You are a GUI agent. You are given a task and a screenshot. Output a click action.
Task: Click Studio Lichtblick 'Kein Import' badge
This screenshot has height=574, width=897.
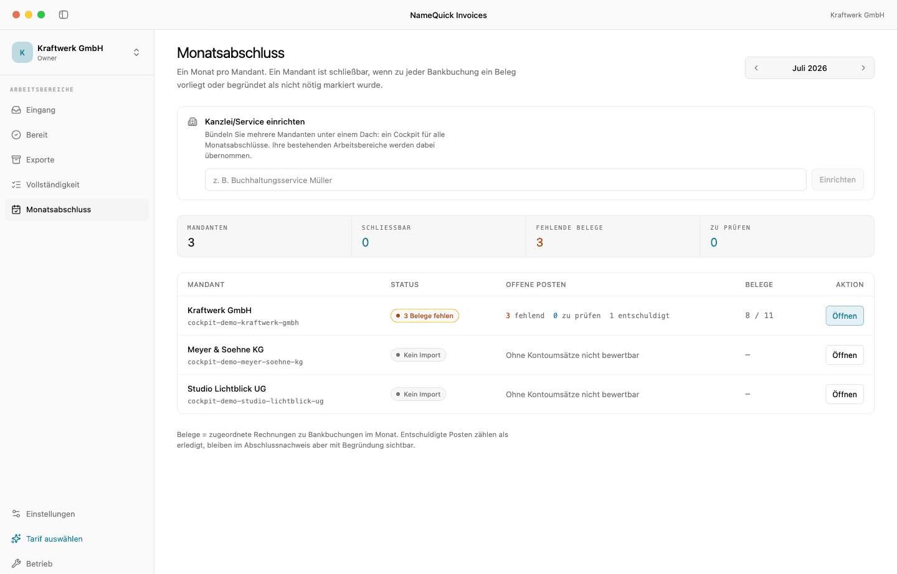click(419, 394)
